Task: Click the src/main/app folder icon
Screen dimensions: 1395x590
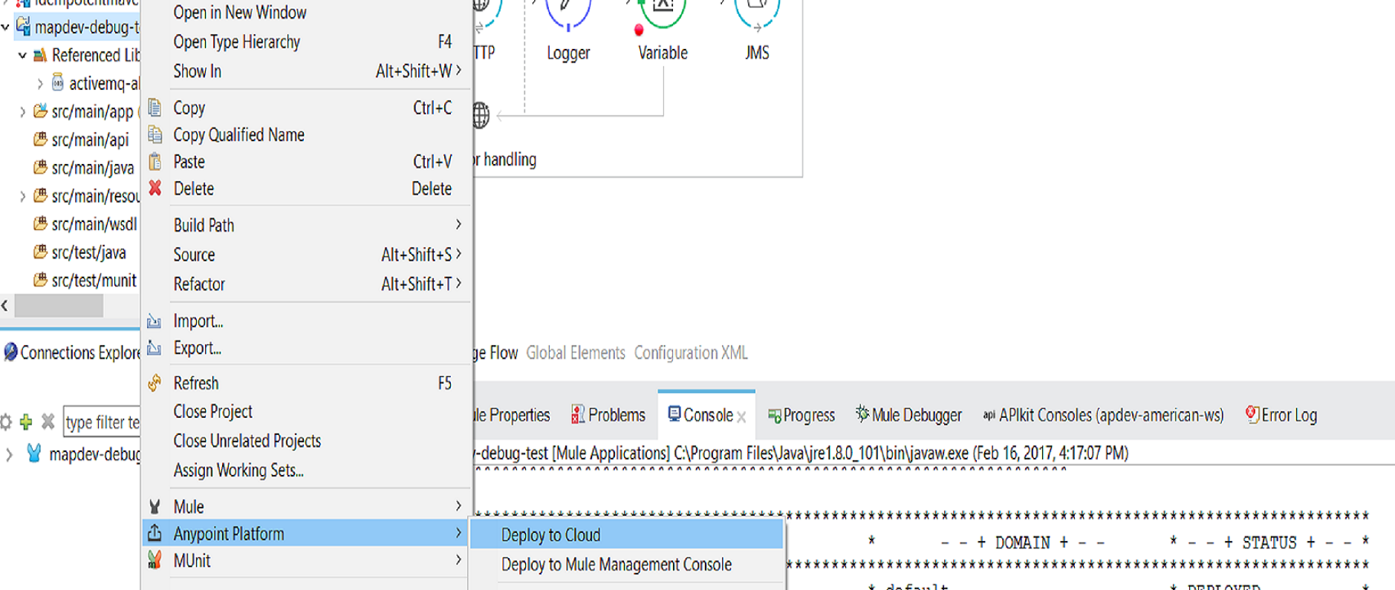Action: (x=41, y=111)
